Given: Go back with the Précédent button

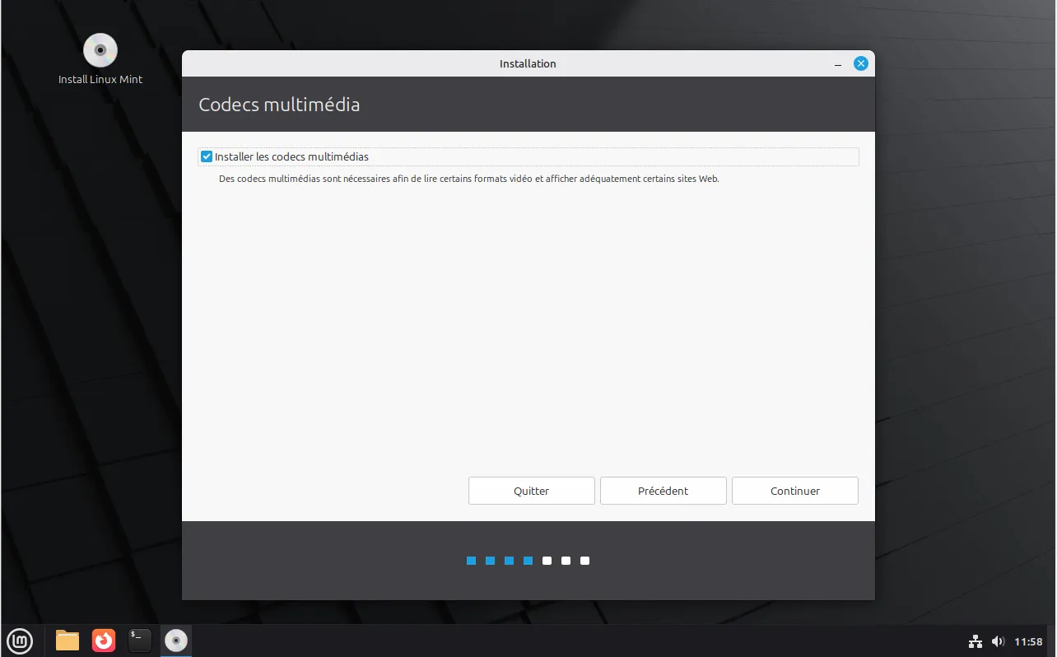Looking at the screenshot, I should click(663, 491).
